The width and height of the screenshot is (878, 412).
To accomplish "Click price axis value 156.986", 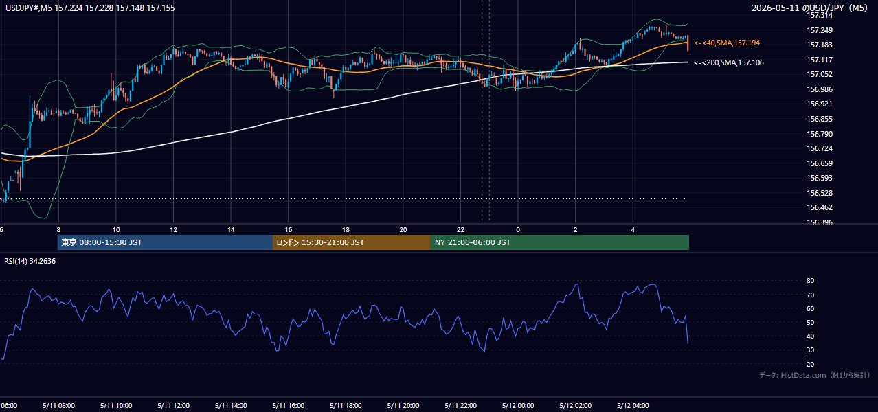I will tap(820, 89).
